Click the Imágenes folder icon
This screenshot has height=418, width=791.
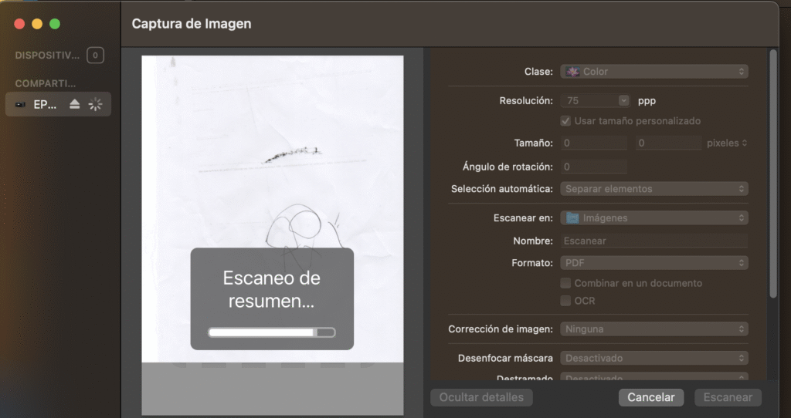(572, 218)
